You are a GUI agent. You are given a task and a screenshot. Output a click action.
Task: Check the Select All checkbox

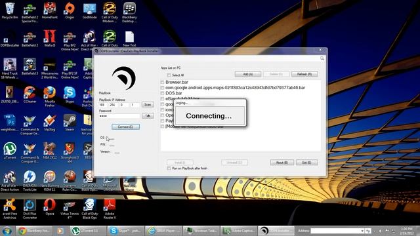tap(169, 75)
